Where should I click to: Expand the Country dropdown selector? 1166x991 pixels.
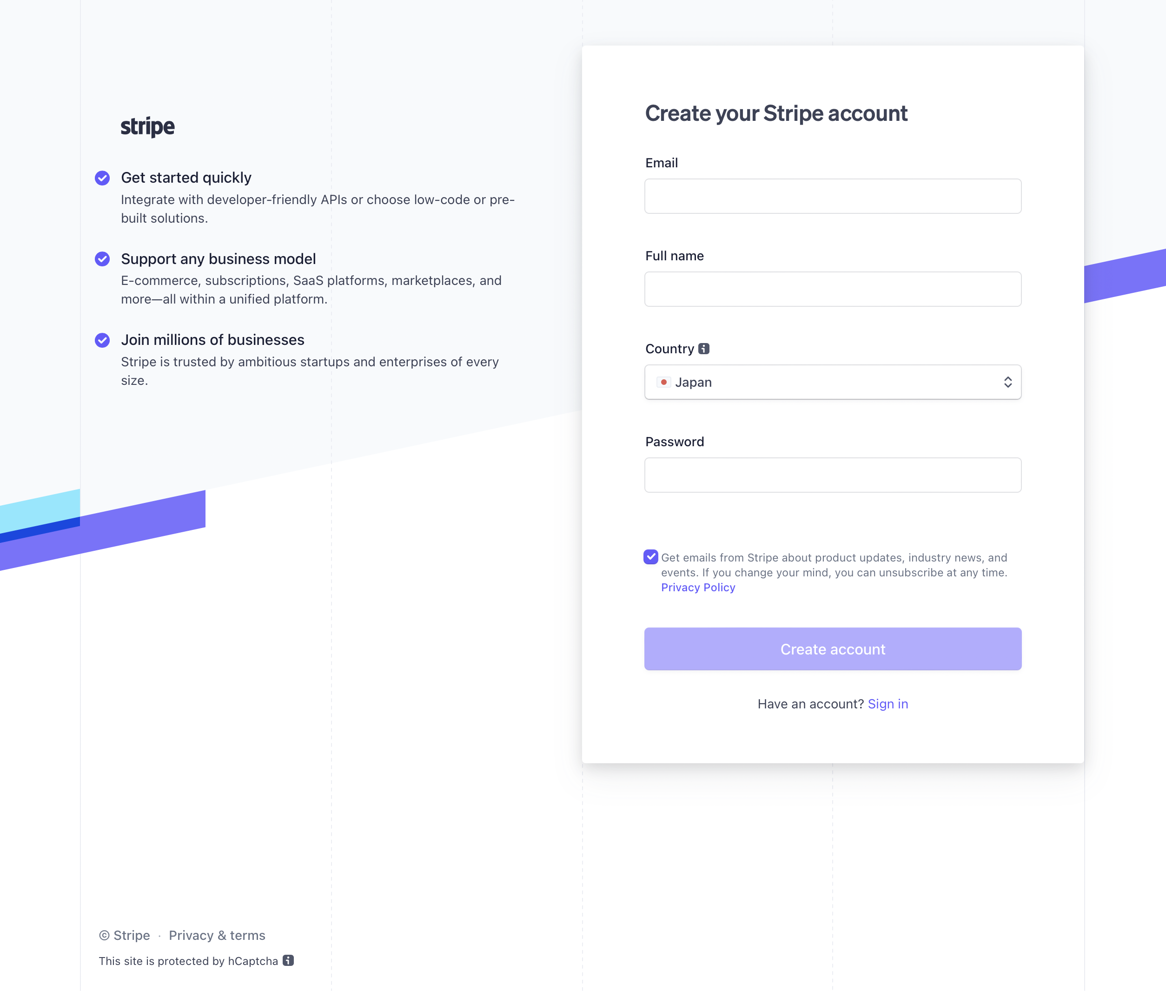(x=833, y=382)
